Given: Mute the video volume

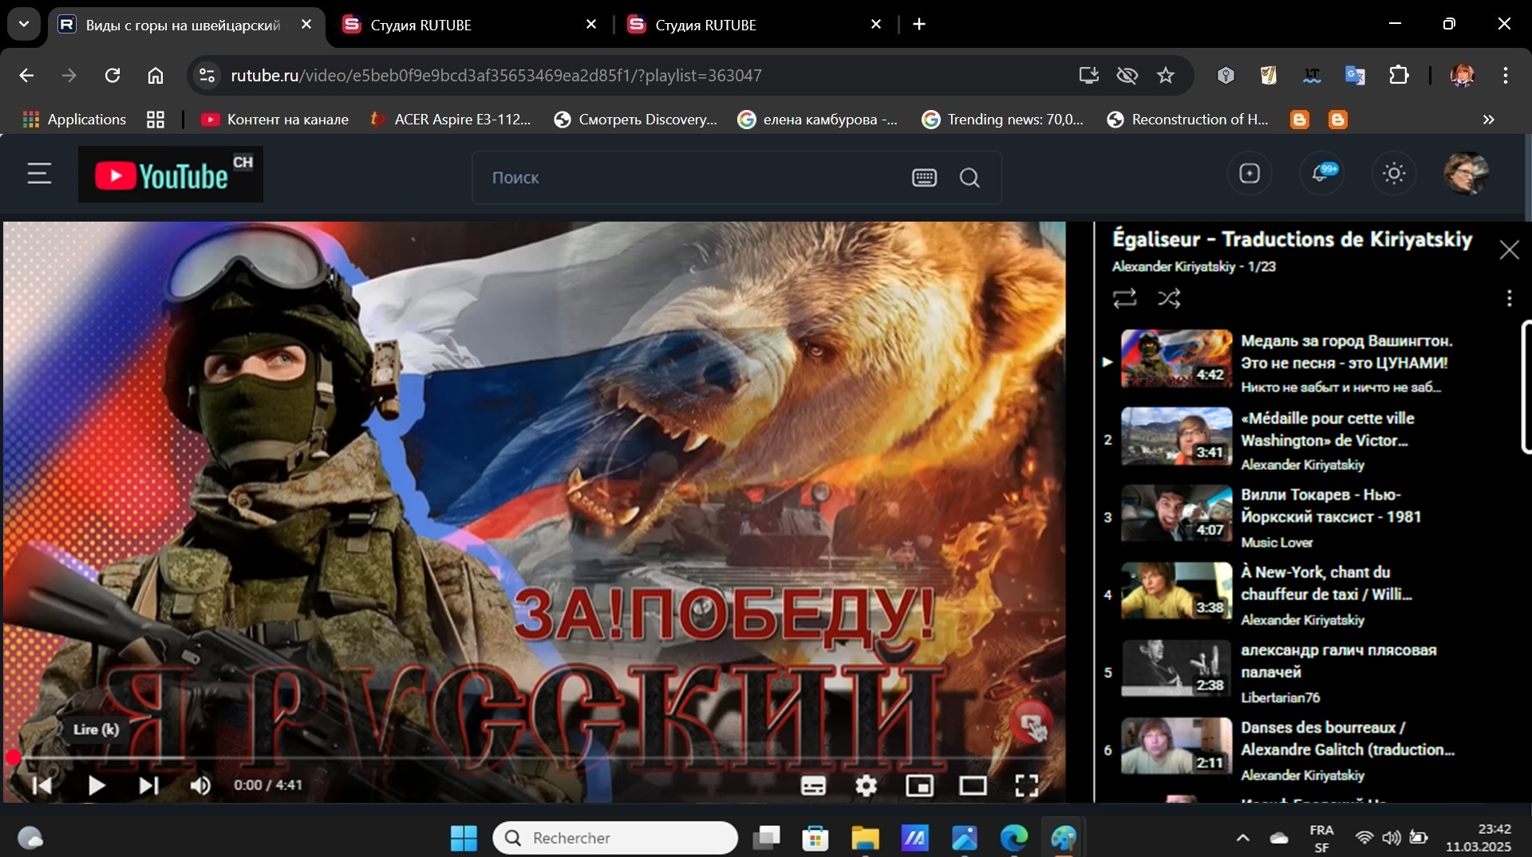Looking at the screenshot, I should 200,786.
